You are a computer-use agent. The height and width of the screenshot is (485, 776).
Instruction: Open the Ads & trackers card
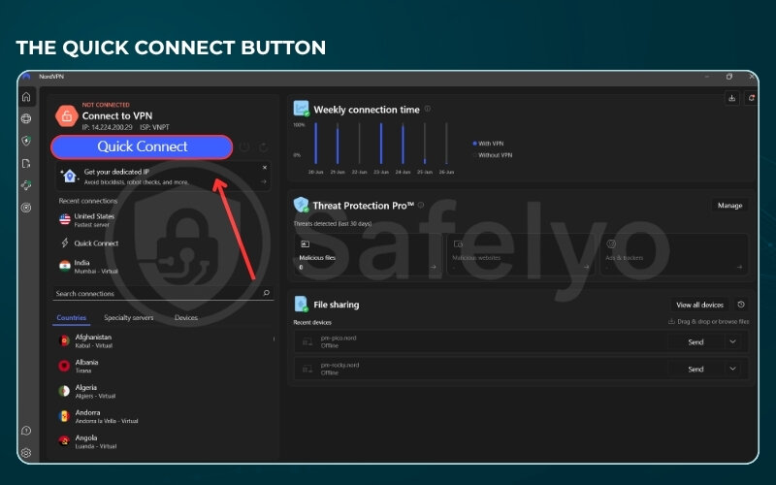[674, 255]
